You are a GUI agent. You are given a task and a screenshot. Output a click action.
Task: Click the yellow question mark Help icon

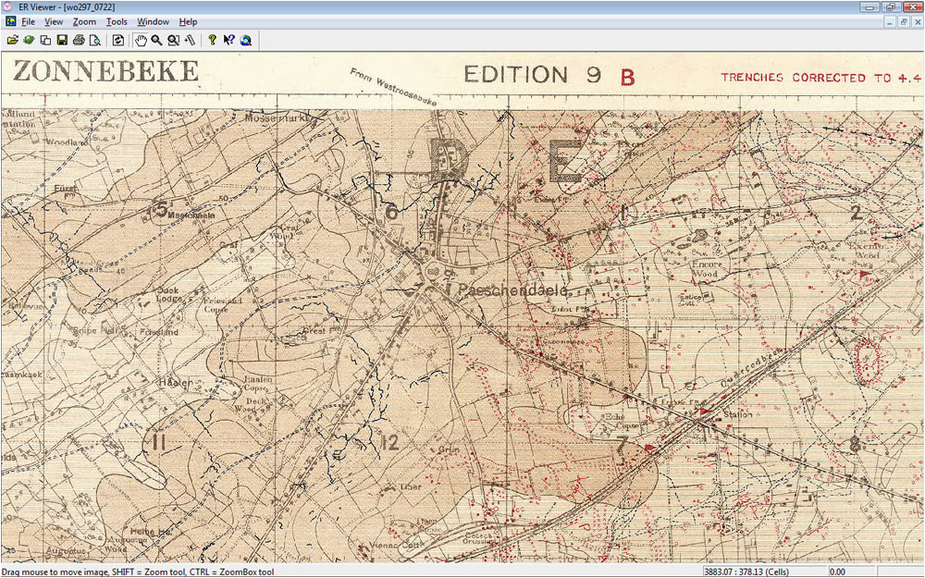coord(212,40)
